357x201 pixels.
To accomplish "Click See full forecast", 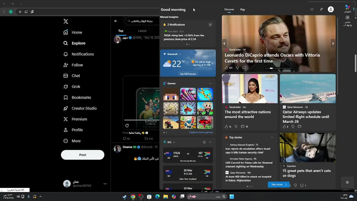I will [x=188, y=74].
